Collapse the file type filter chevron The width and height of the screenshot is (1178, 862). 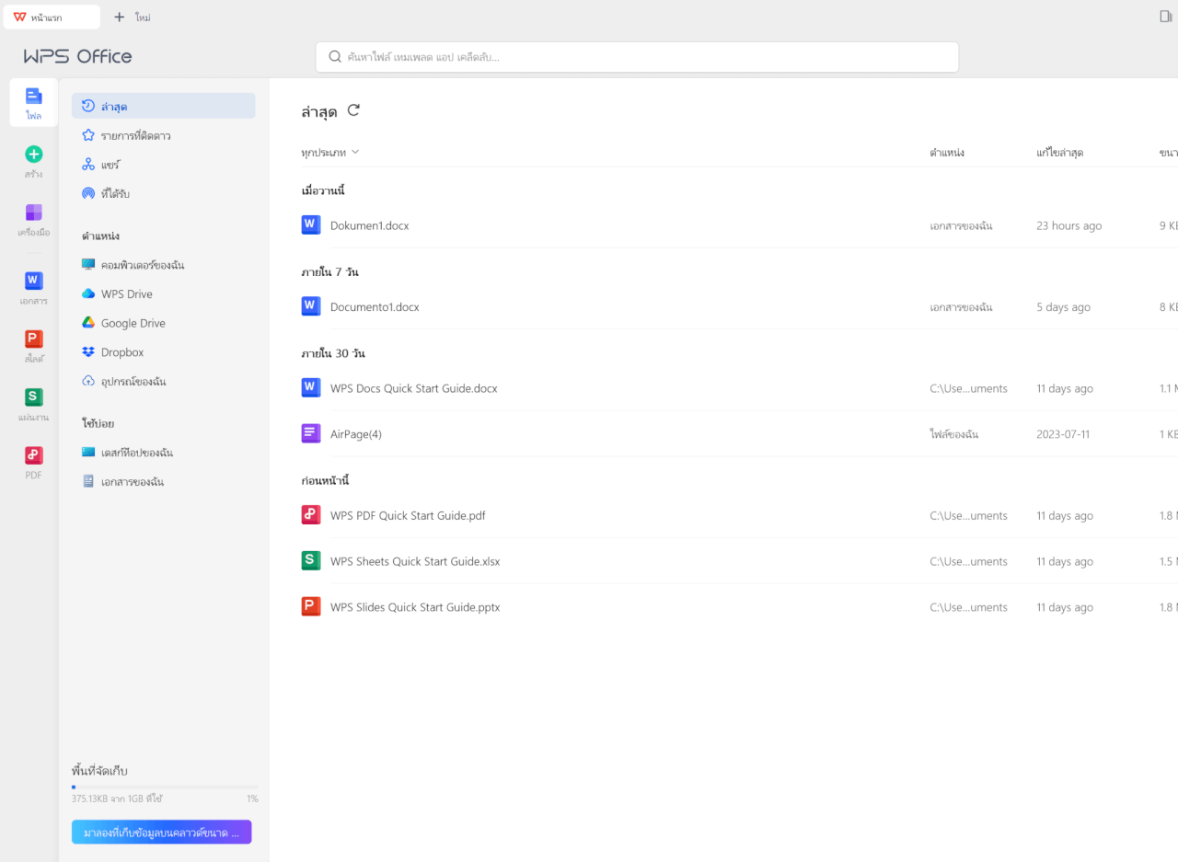[356, 152]
